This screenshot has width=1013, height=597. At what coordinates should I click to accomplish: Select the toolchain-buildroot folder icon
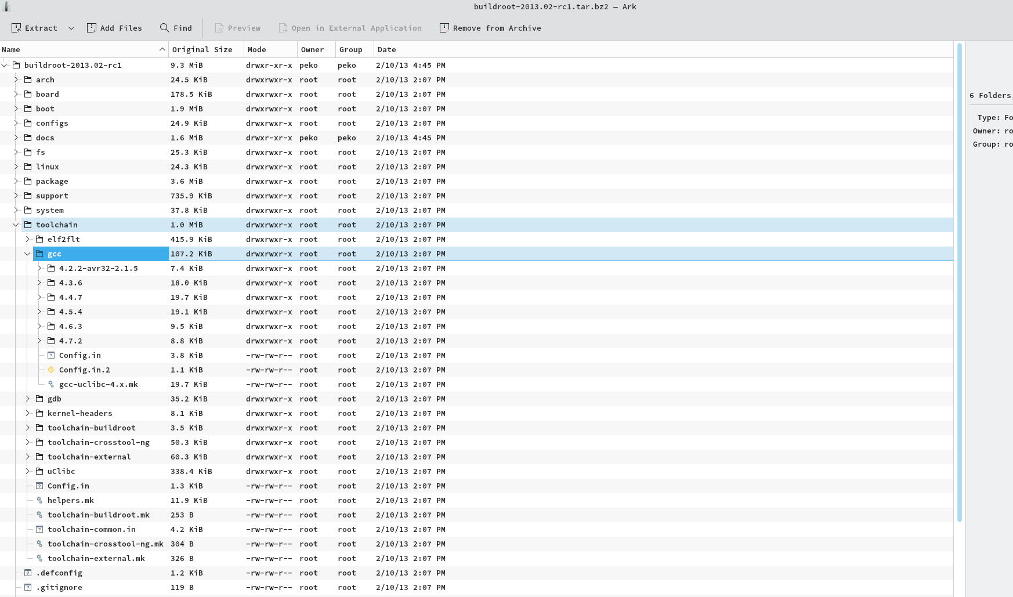39,428
